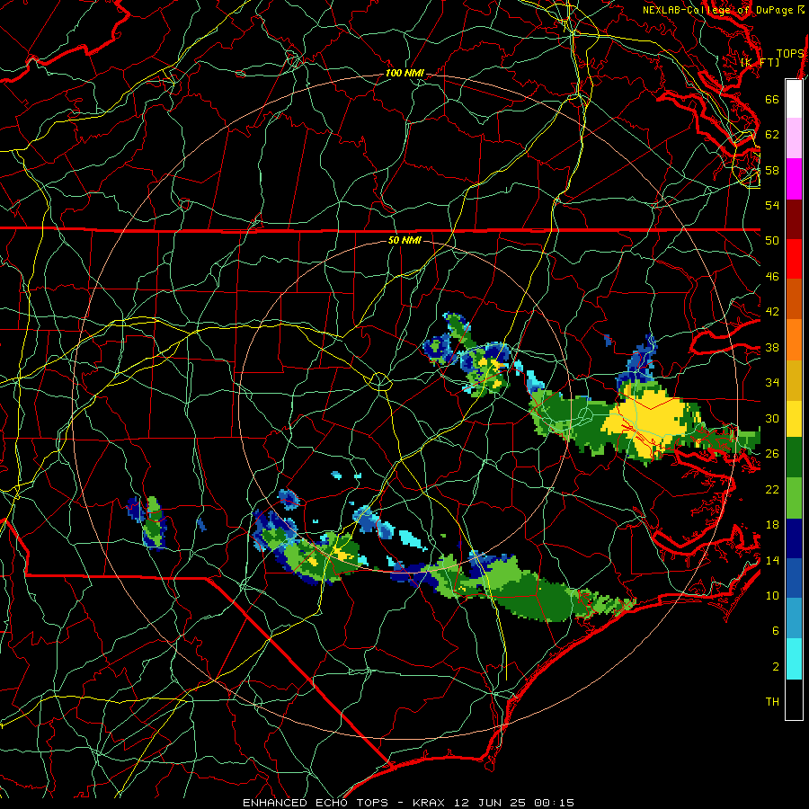Image resolution: width=809 pixels, height=809 pixels.
Task: Click the cyan legend swatch near 2
Action: (x=794, y=659)
